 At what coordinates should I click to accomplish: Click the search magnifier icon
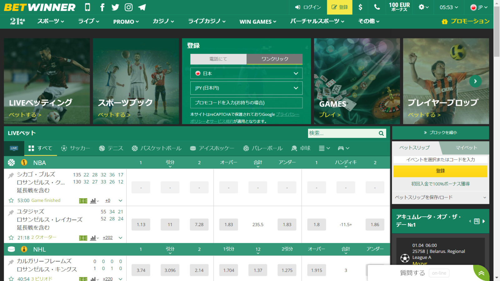[x=381, y=133]
